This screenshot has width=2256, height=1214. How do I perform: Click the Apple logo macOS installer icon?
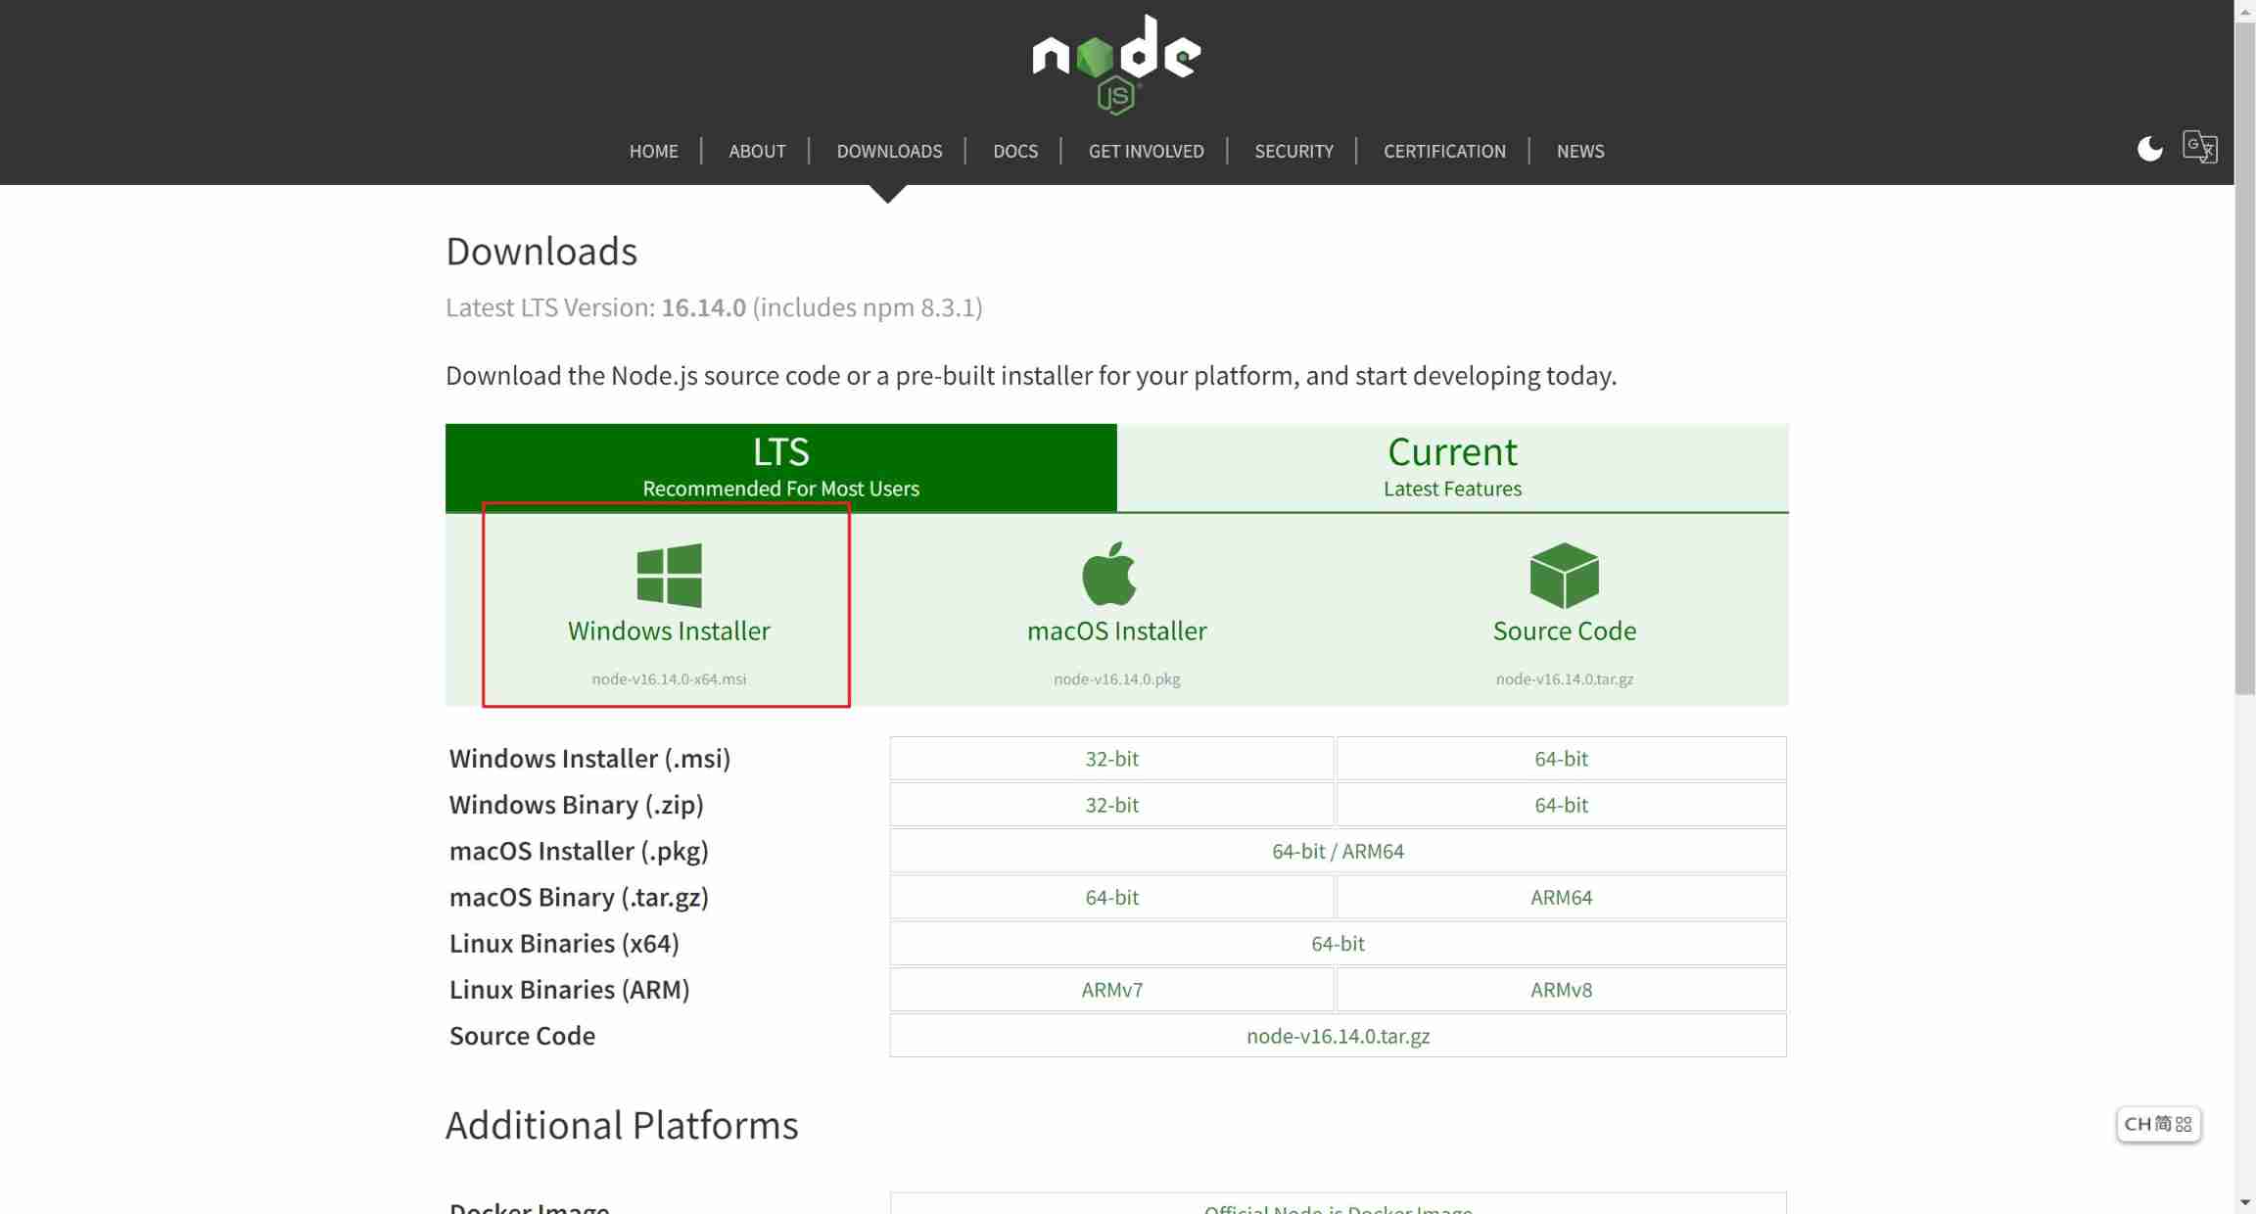pos(1109,575)
